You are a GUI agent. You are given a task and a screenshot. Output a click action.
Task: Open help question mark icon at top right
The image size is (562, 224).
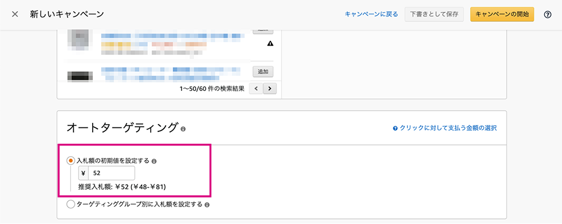(547, 15)
